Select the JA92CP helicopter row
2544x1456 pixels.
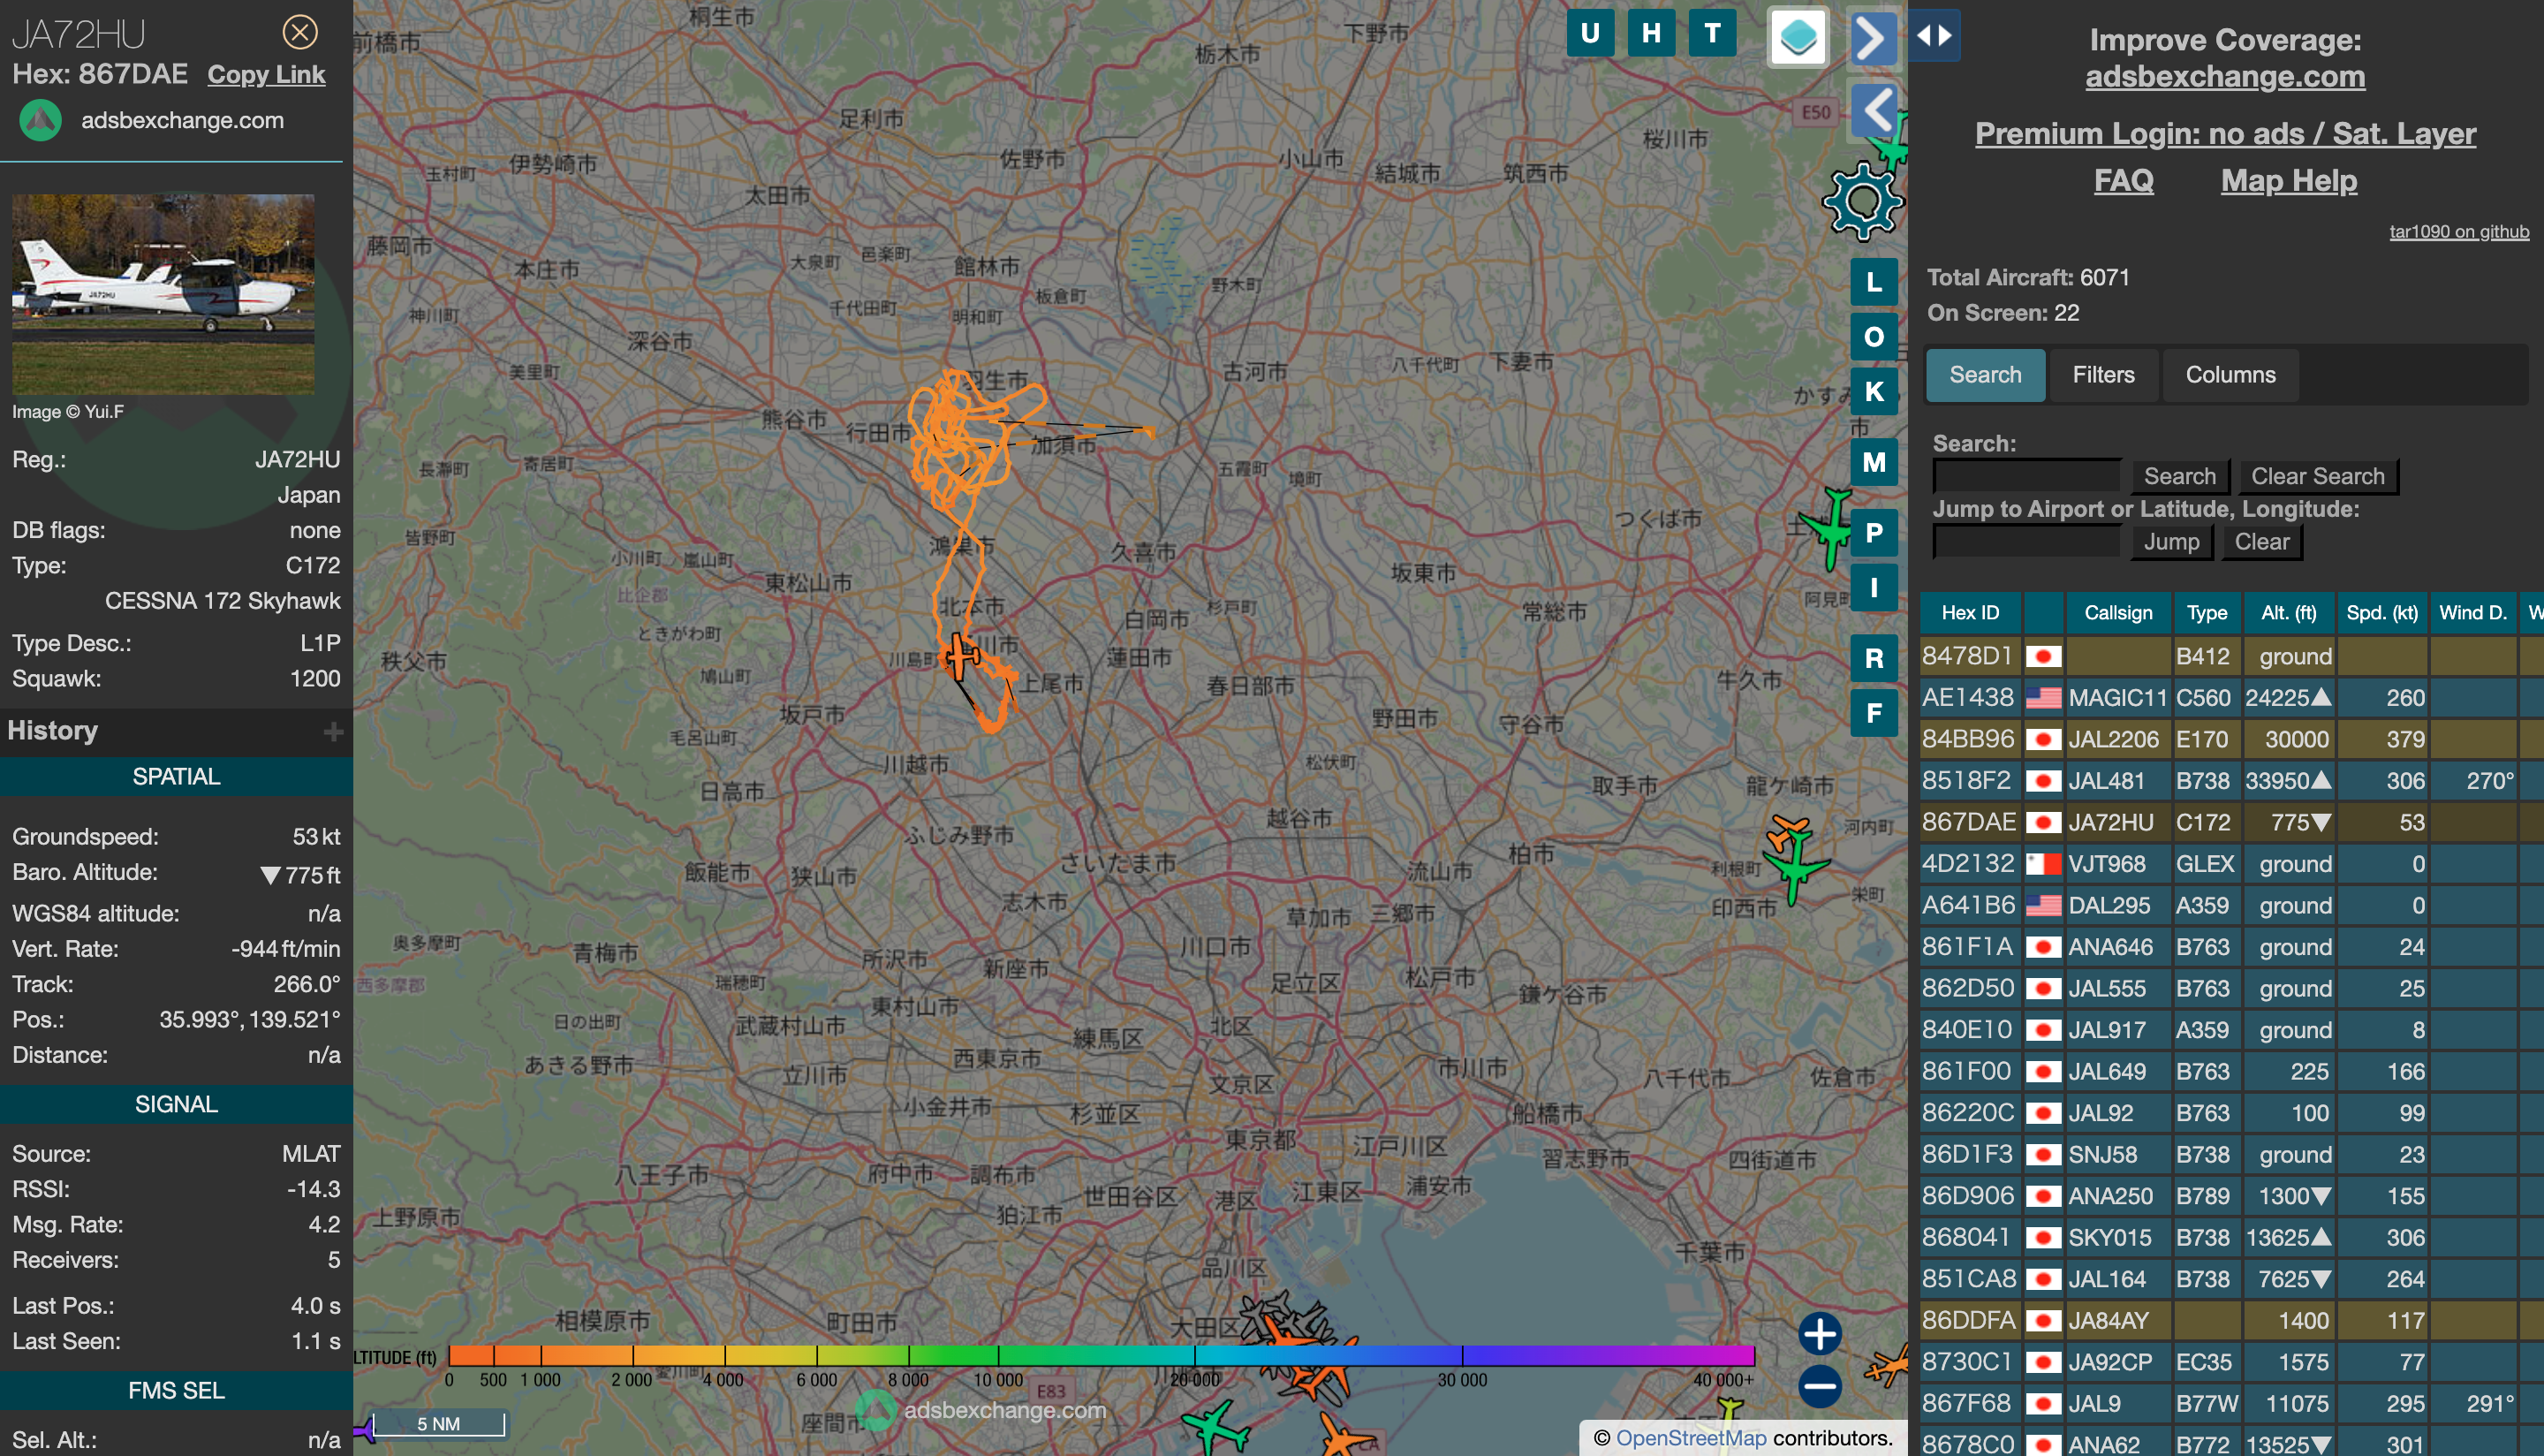point(2231,1362)
